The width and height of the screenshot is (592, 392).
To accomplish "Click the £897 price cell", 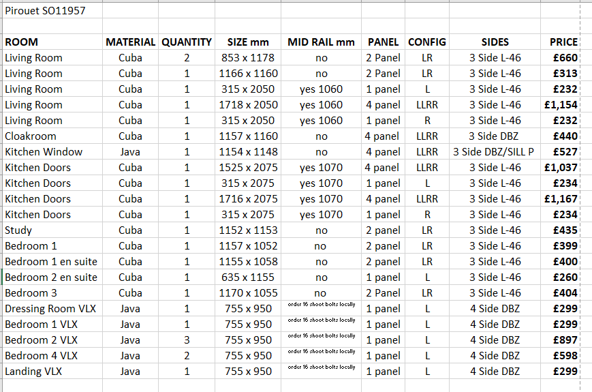I will 565,340.
